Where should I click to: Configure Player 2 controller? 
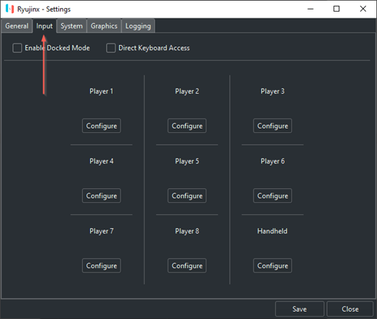coord(187,126)
